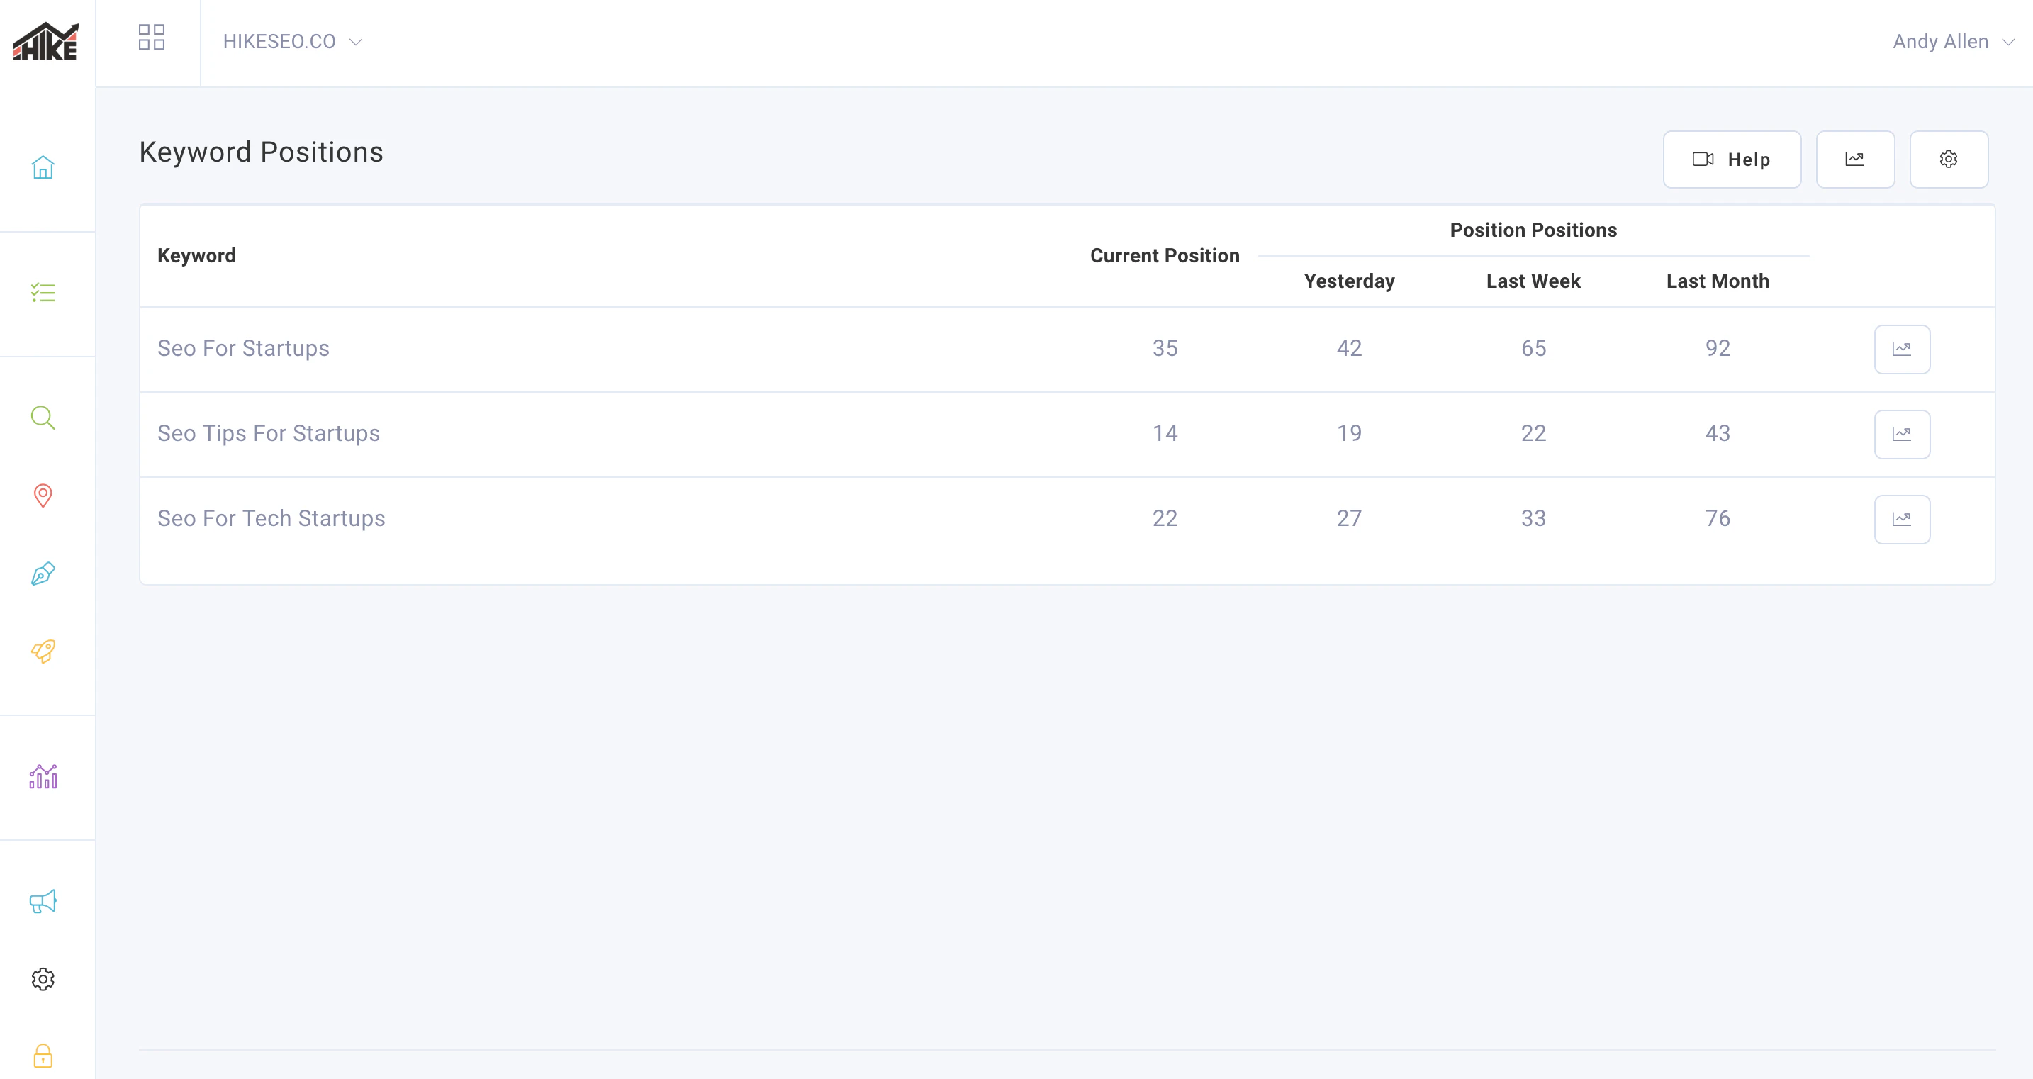Select the pen nib content icon

click(43, 573)
